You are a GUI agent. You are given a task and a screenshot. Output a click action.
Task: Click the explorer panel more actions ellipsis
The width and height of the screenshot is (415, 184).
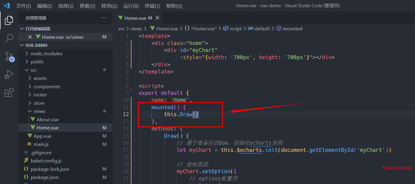point(104,18)
